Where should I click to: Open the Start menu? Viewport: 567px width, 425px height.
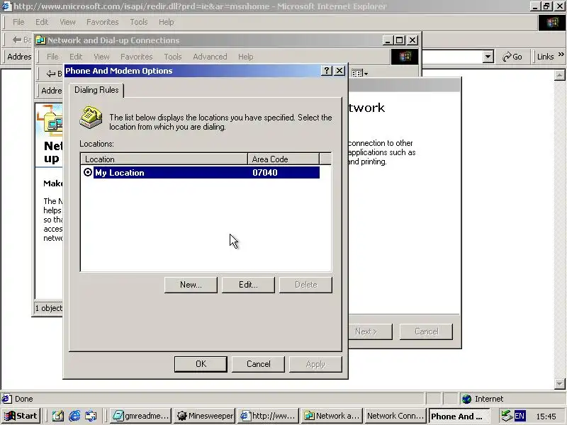tap(21, 416)
